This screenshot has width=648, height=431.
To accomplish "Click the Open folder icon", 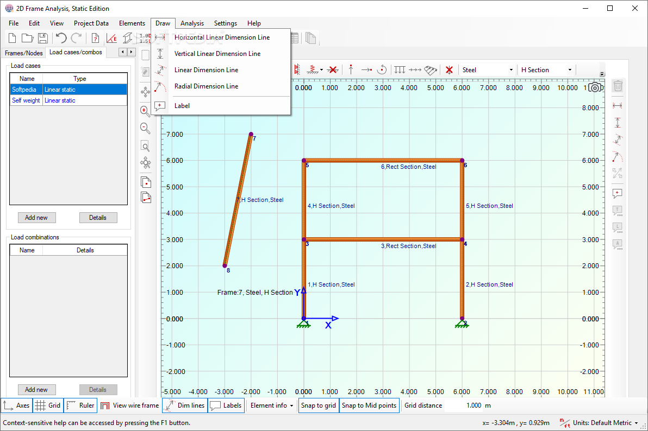I will [x=27, y=39].
